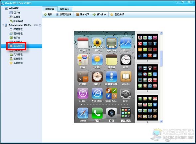The image size is (196, 144).
Task: Collapse the Administrator iPhone device tree
Action: click(3, 25)
